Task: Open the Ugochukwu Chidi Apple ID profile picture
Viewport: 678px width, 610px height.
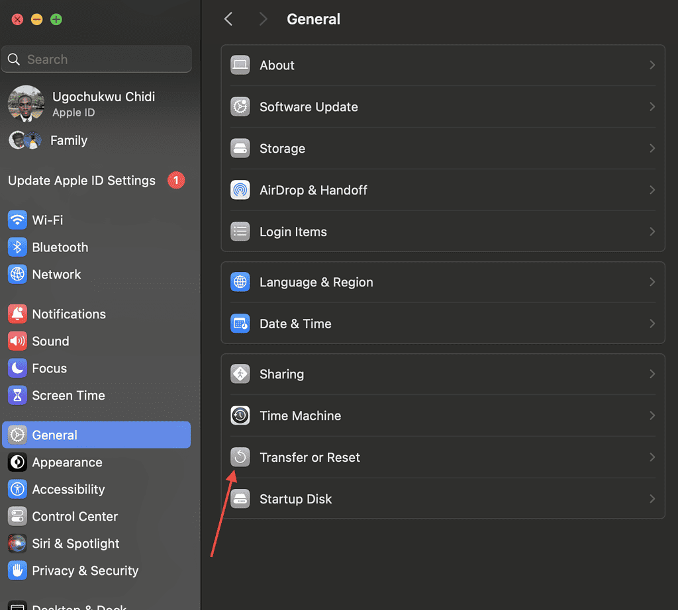Action: (26, 103)
